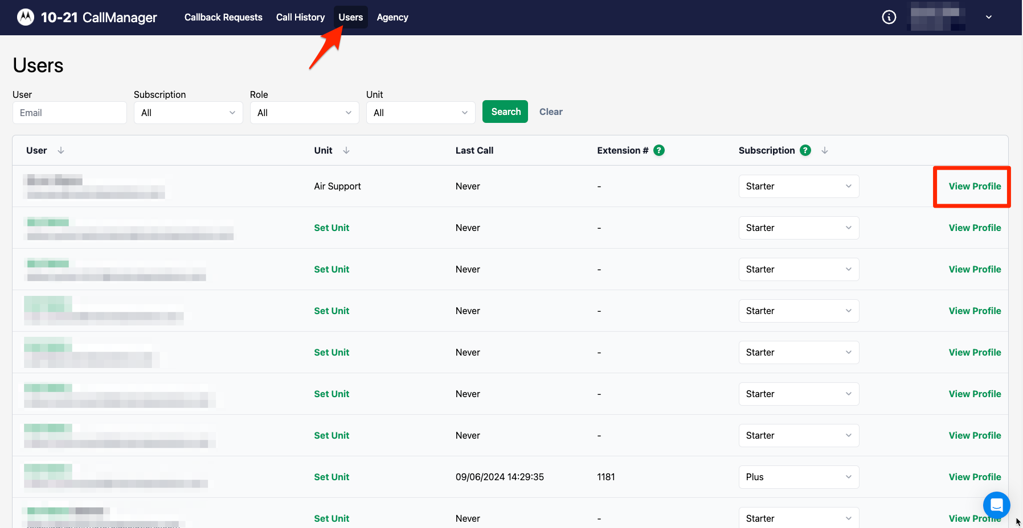Set Unit for user with extension 1181

[332, 477]
